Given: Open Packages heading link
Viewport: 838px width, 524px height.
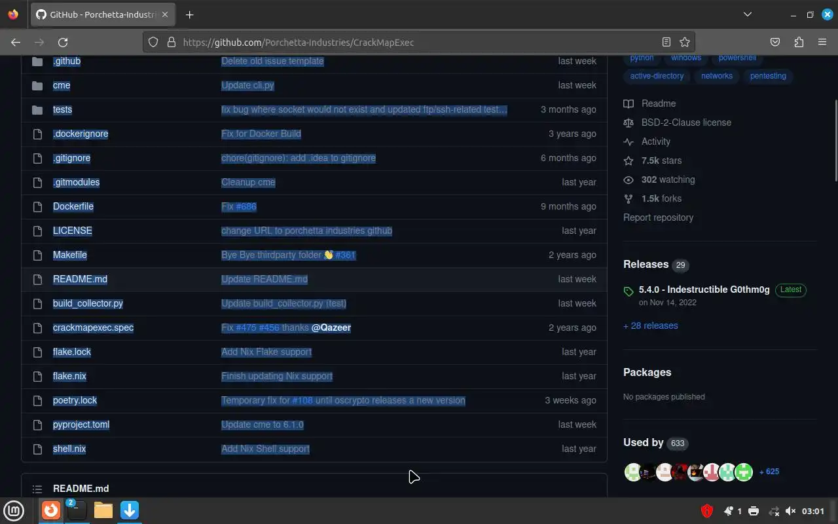Looking at the screenshot, I should click(647, 372).
